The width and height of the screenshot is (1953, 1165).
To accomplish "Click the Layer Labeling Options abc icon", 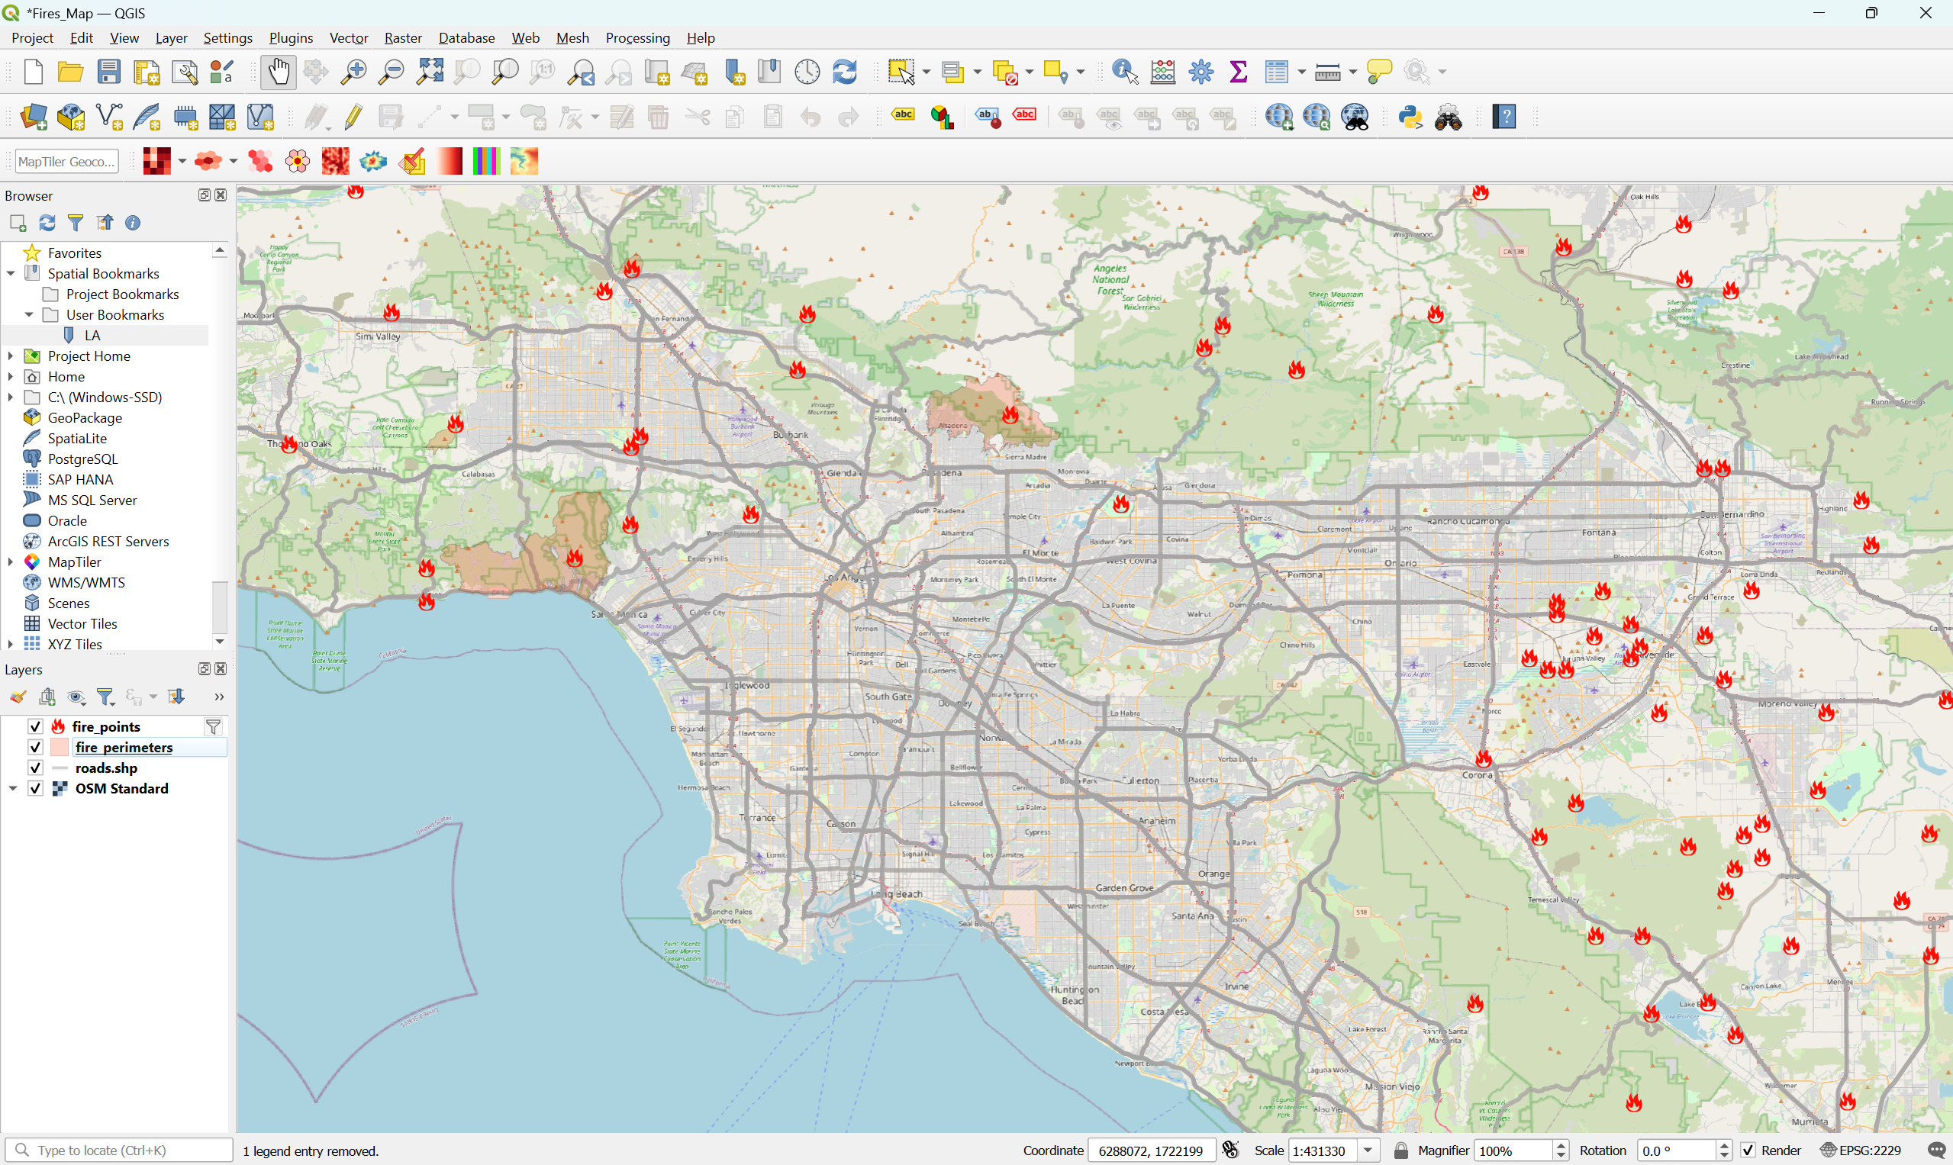I will pos(903,114).
